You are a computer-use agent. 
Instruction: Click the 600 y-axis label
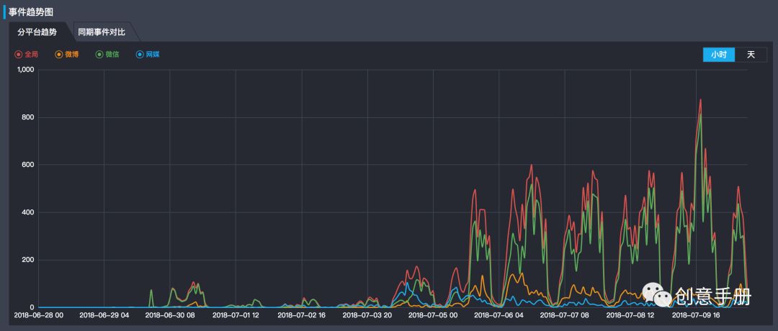click(27, 165)
